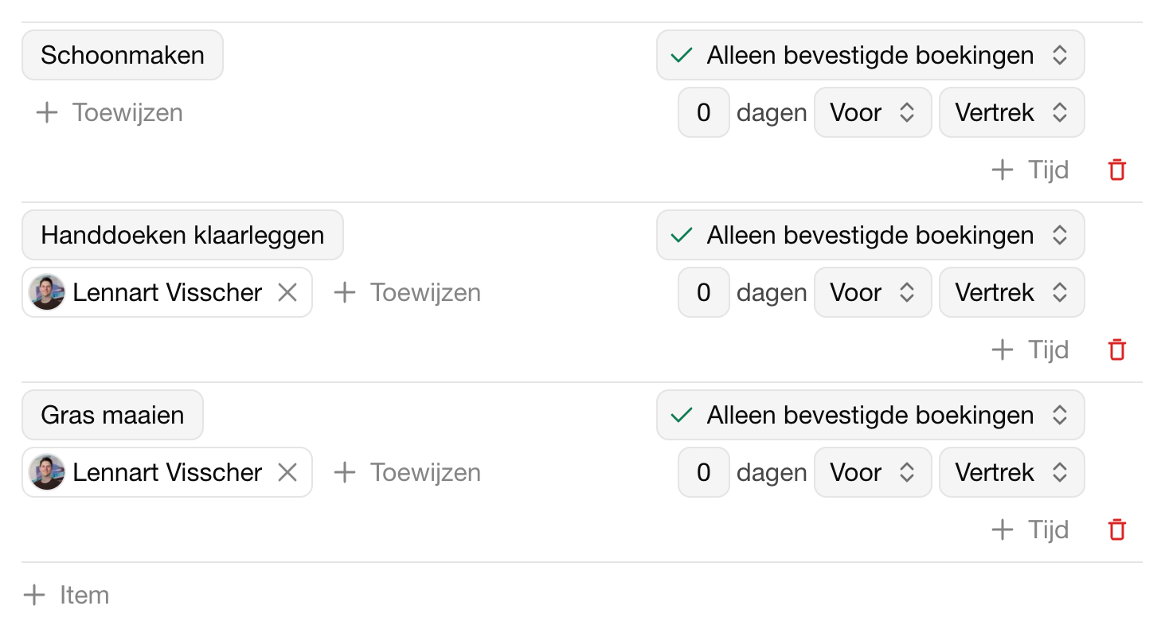Click trash icon for Handdoeken klaarleggen
This screenshot has height=637, width=1161.
click(x=1117, y=350)
